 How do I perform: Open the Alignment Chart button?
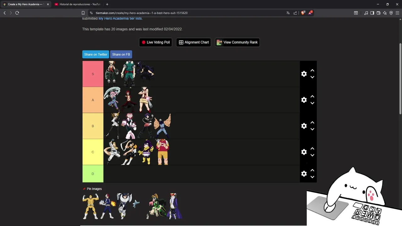click(193, 42)
